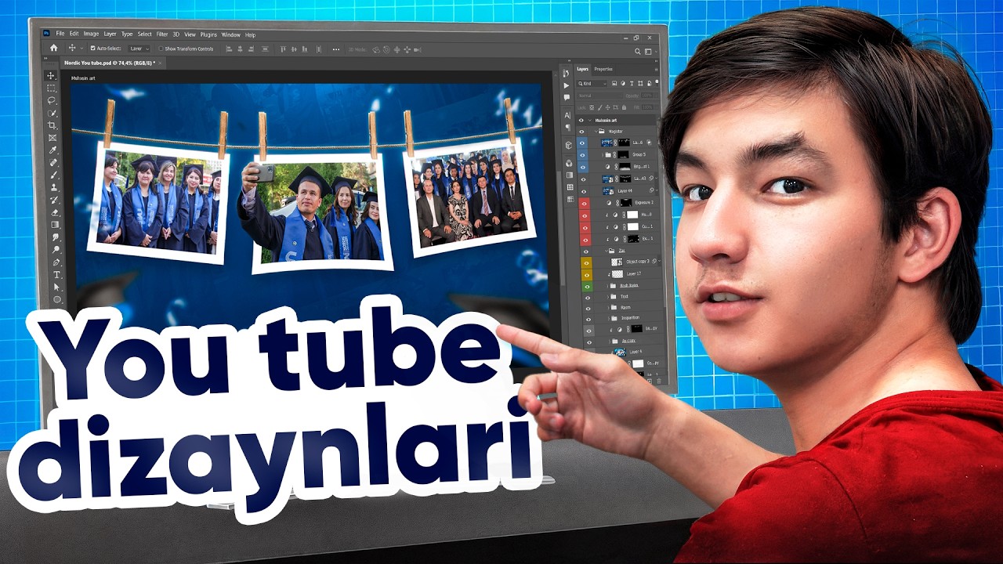
Task: Hide the Layer 44 layer
Action: coord(582,190)
